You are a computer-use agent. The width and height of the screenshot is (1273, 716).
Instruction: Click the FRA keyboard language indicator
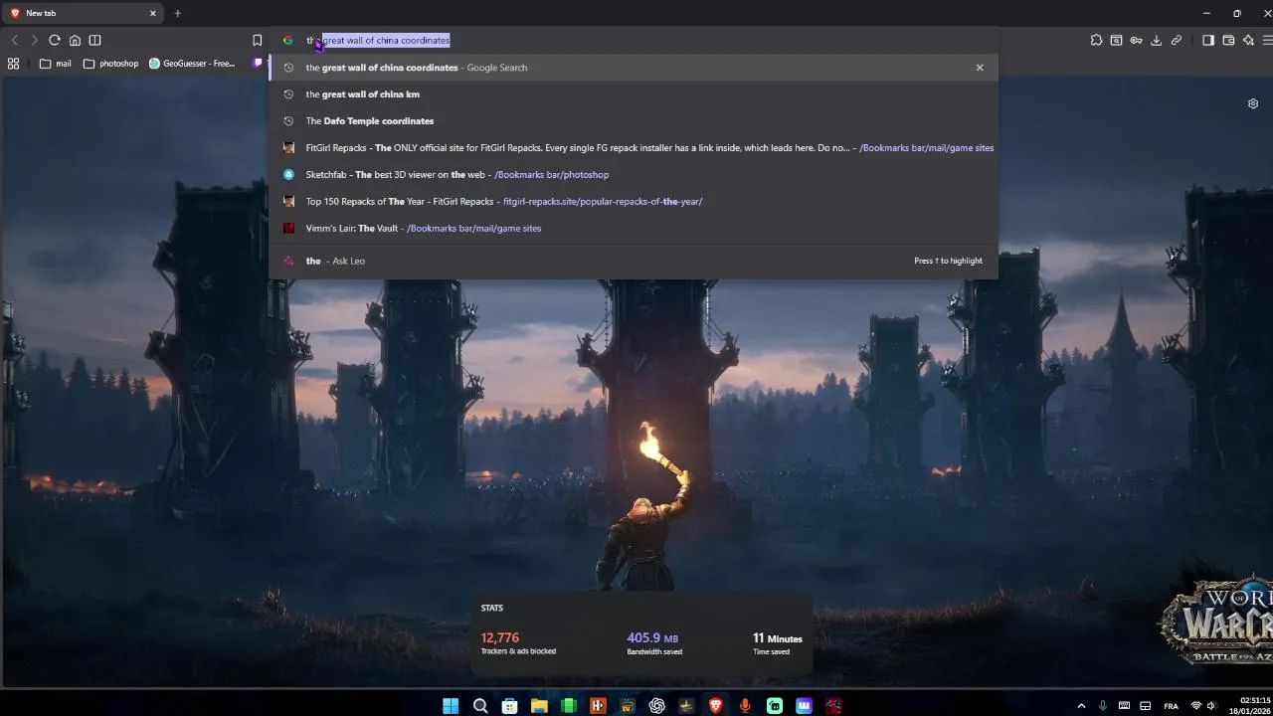point(1171,706)
